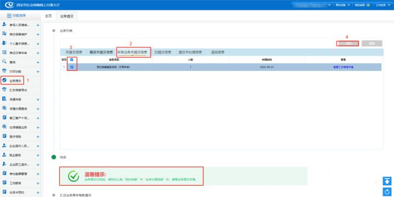Switch to the 提交未处理信息 tab
The height and width of the screenshot is (197, 394).
click(x=190, y=52)
